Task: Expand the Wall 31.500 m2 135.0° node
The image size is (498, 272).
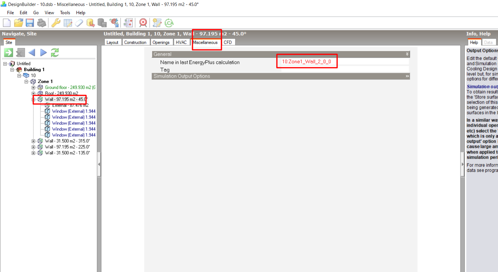Action: click(x=33, y=153)
